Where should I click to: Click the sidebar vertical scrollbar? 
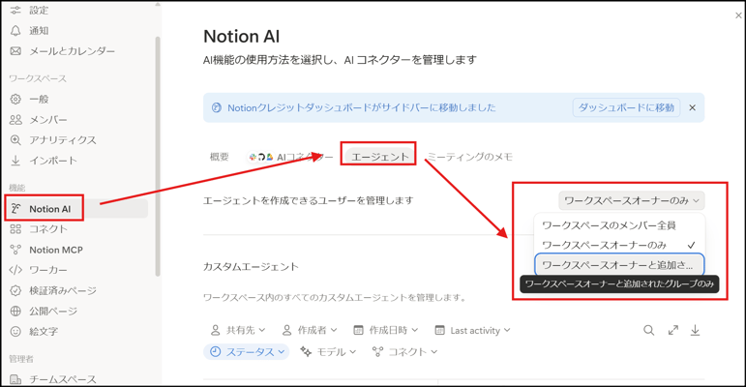[x=158, y=157]
